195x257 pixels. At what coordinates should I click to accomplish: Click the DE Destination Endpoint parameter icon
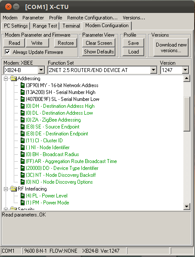click(22, 134)
